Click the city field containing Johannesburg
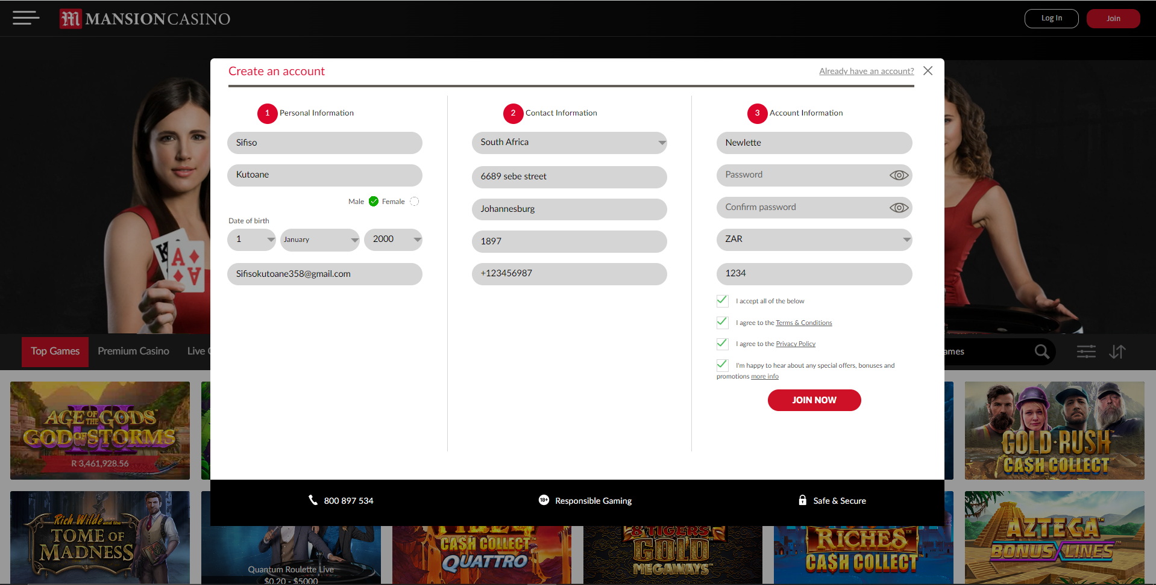Viewport: 1156px width, 585px height. click(569, 209)
